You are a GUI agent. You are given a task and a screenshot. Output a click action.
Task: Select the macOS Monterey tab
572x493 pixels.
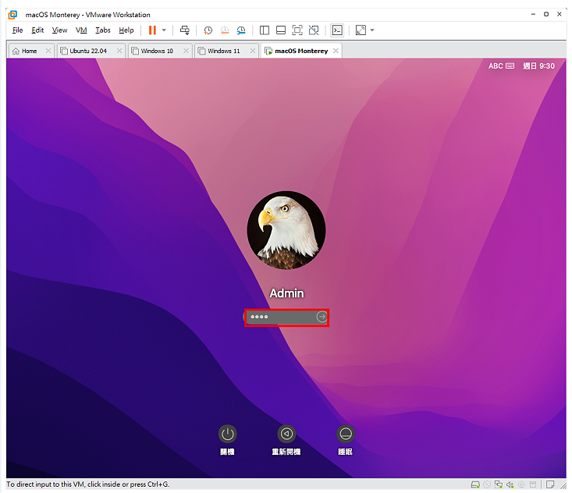(301, 51)
